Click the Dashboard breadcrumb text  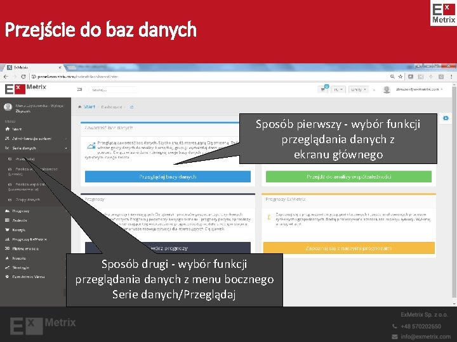click(112, 107)
